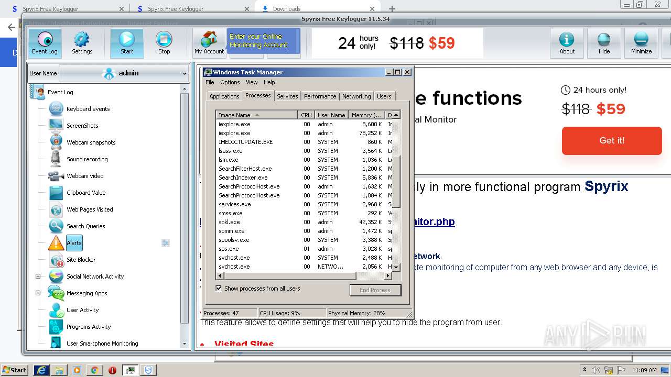Click the Stop monitoring button

[164, 43]
